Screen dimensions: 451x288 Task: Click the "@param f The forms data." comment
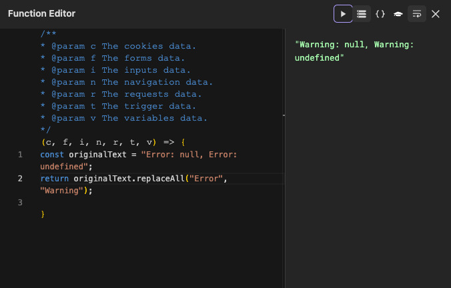pos(113,58)
